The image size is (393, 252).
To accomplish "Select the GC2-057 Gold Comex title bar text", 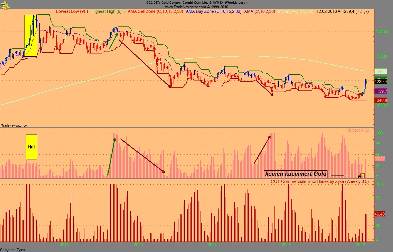I will [x=197, y=2].
